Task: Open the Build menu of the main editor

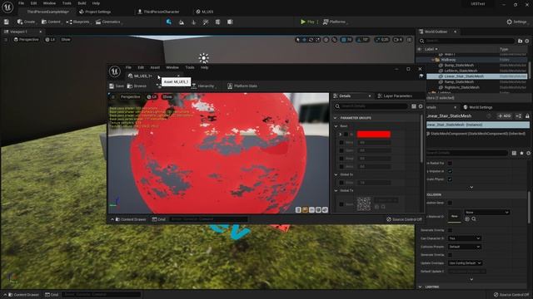Action: point(82,3)
